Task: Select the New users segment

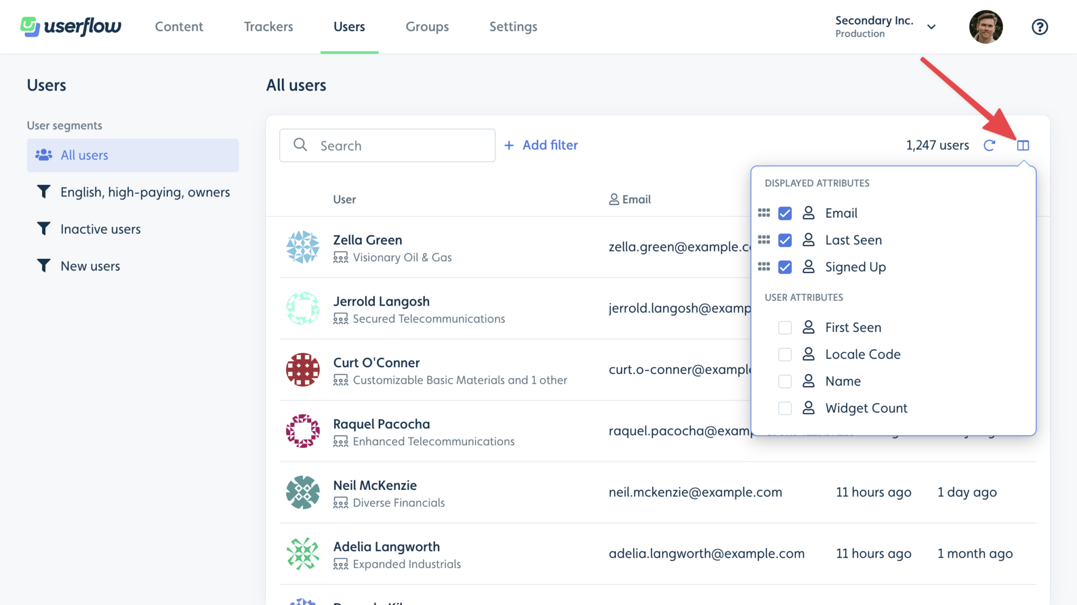Action: [x=90, y=266]
